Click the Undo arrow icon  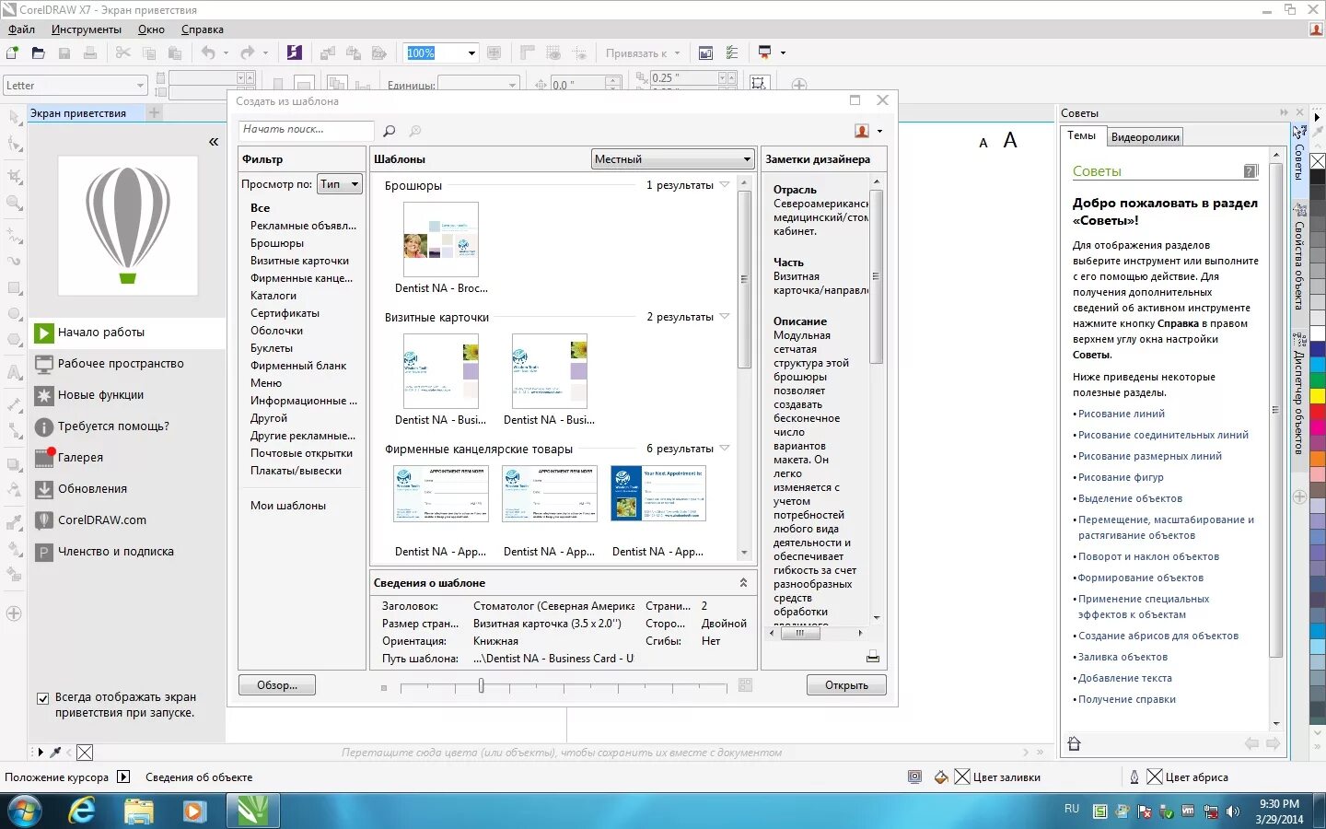click(208, 53)
